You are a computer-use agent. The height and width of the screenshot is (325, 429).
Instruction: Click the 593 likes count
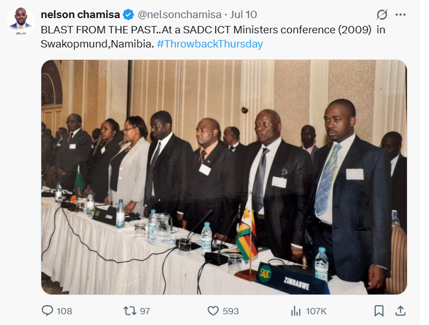(231, 311)
